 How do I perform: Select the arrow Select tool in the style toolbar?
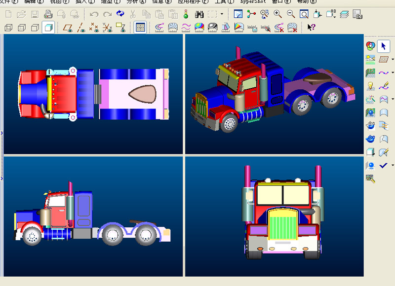(x=384, y=46)
